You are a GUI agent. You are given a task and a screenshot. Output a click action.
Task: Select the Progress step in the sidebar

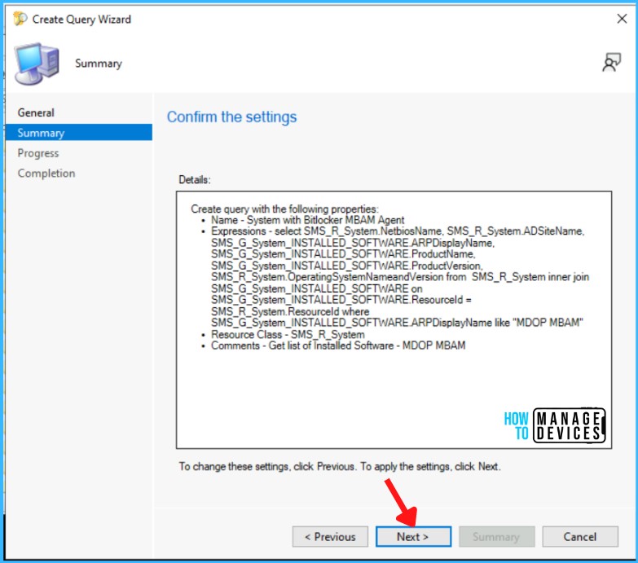coord(38,153)
